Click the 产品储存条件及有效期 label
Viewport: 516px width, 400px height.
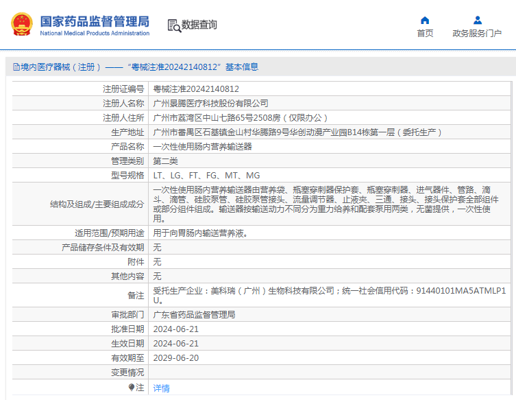[x=103, y=248]
